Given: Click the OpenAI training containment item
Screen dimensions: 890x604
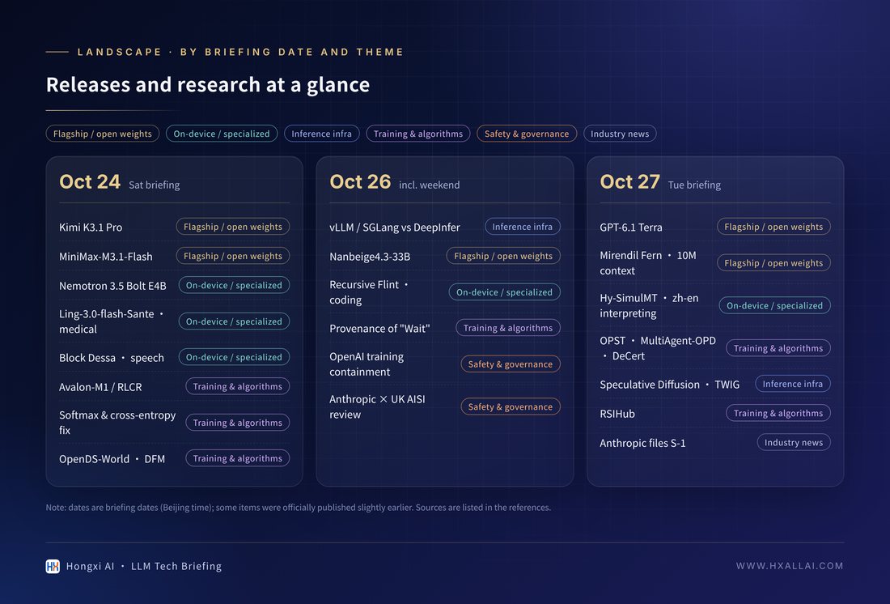Looking at the screenshot, I should (x=367, y=364).
